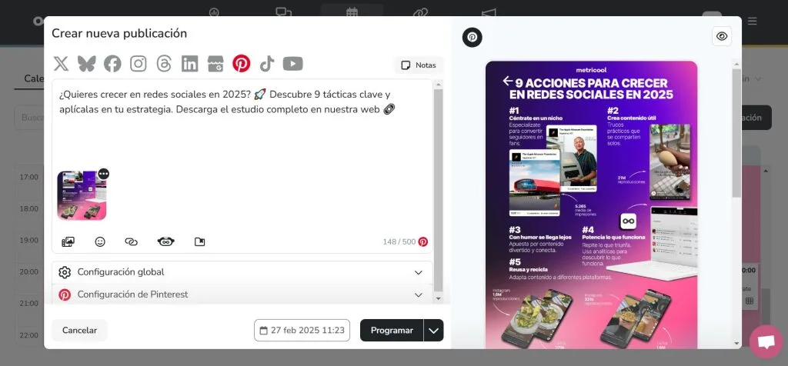Click the Cancelar button

tap(79, 331)
